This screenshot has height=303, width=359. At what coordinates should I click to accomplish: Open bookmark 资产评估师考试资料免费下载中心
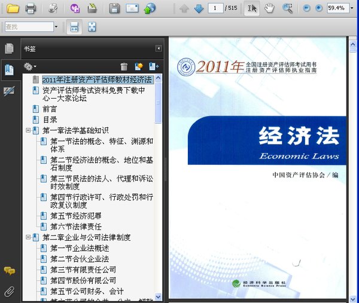point(94,94)
